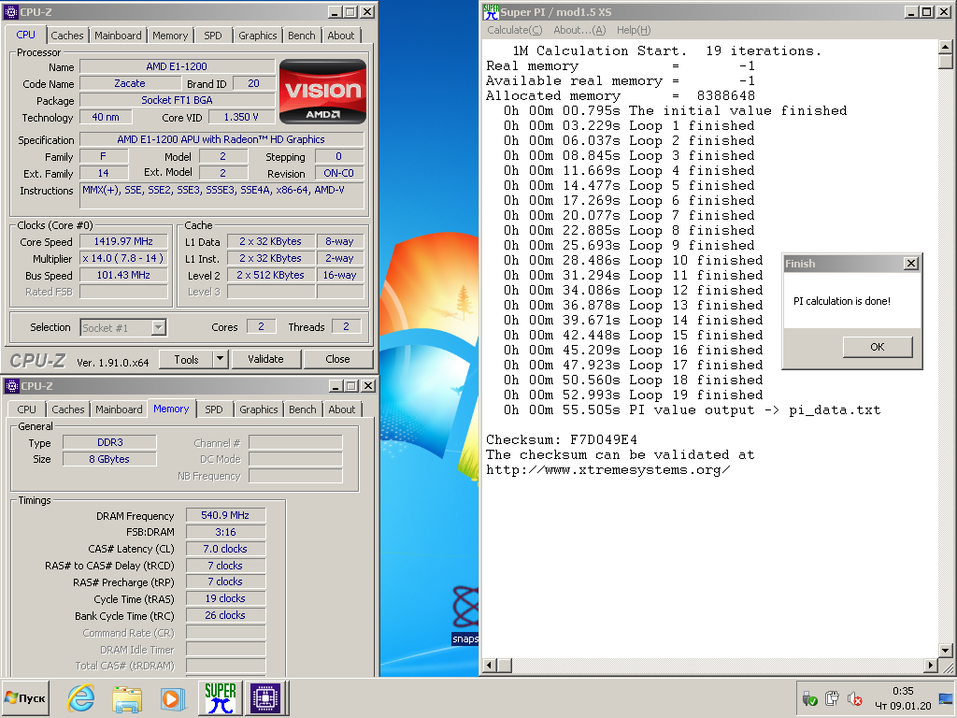Click Super PI horizontal scrollbar left arrow
The image size is (957, 718).
point(490,665)
